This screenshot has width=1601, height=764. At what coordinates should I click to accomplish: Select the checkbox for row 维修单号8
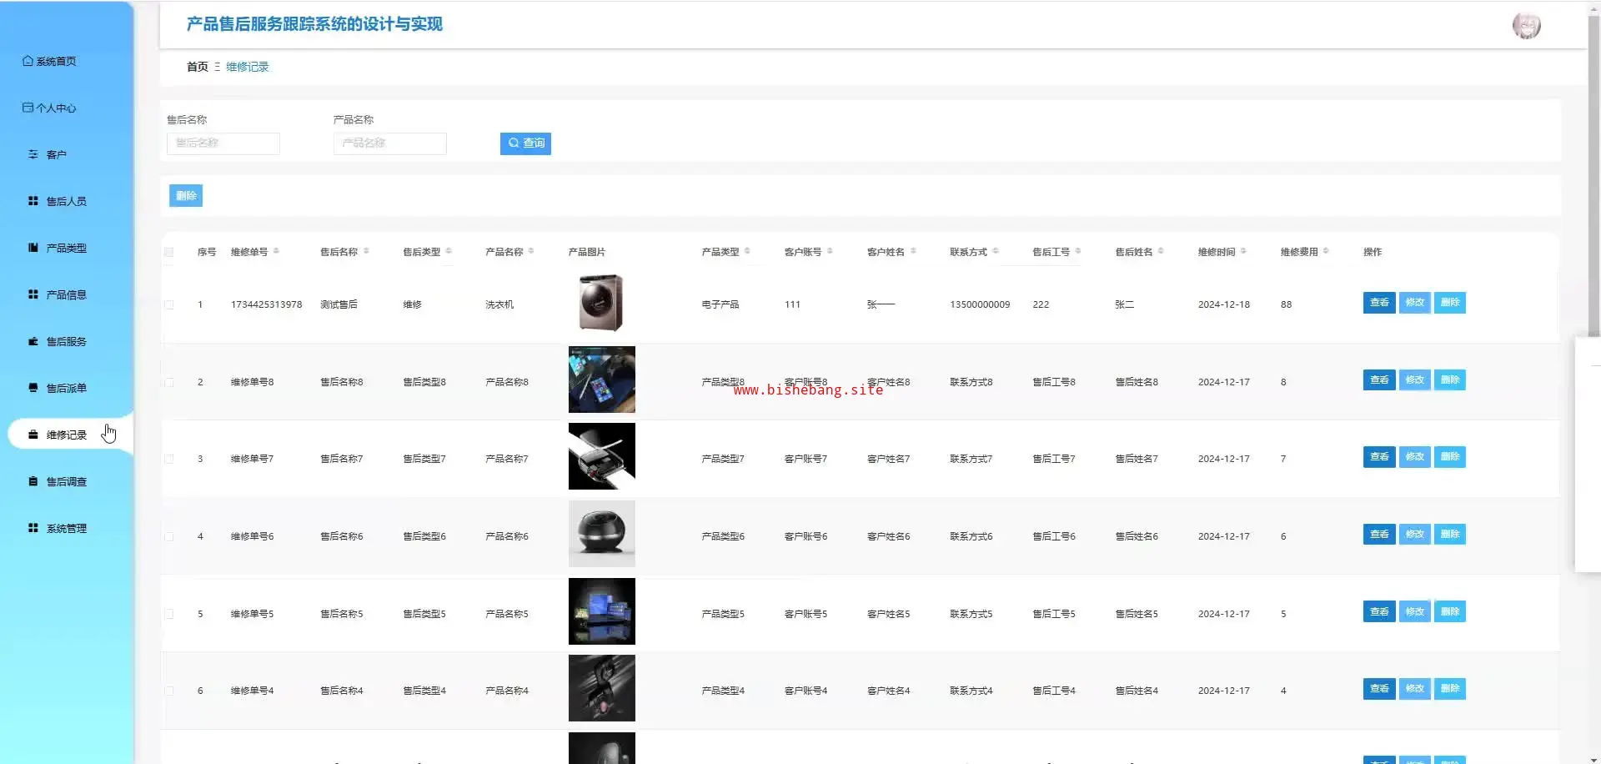point(169,382)
